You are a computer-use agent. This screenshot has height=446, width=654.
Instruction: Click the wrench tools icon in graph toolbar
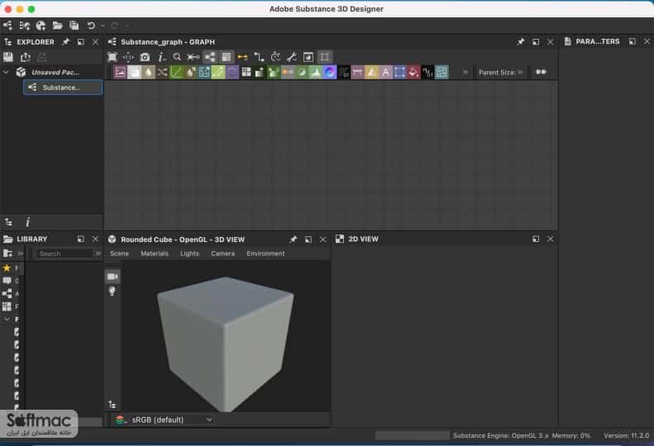[292, 57]
